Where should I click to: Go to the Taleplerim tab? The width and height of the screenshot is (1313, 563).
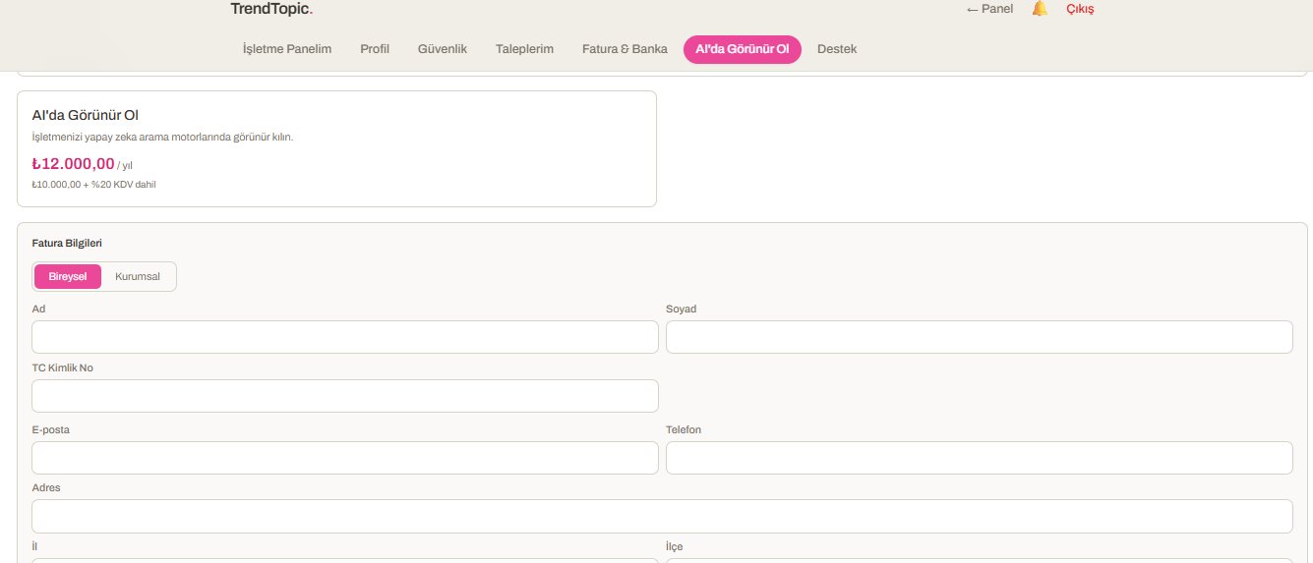click(525, 49)
